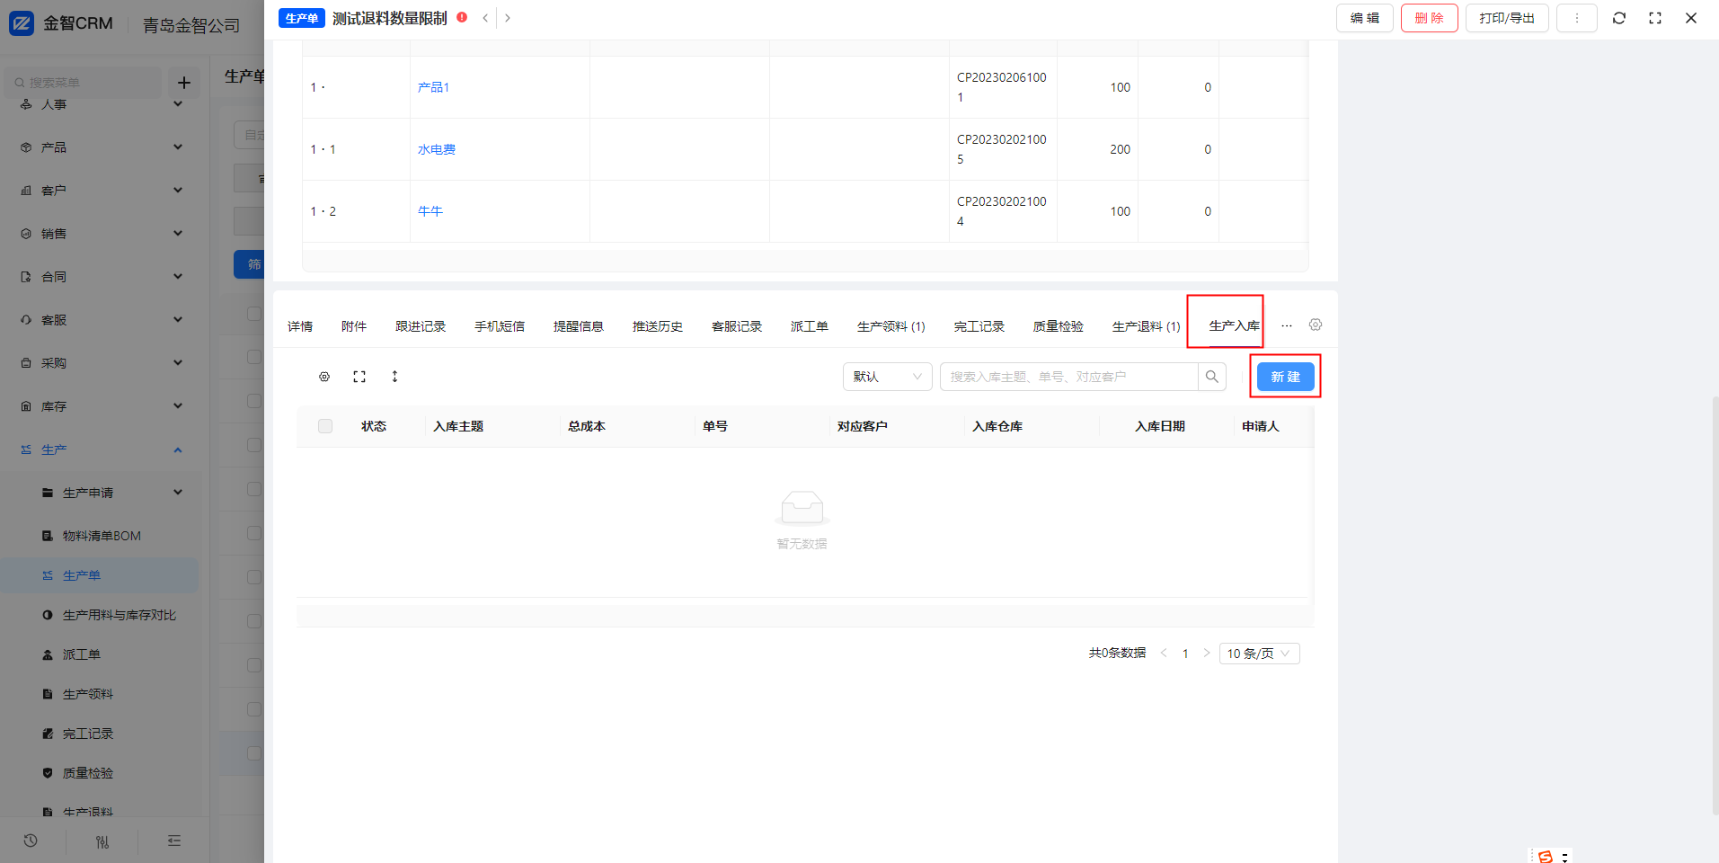Open the 牛牛 link
Viewport: 1719px width, 863px height.
point(430,211)
